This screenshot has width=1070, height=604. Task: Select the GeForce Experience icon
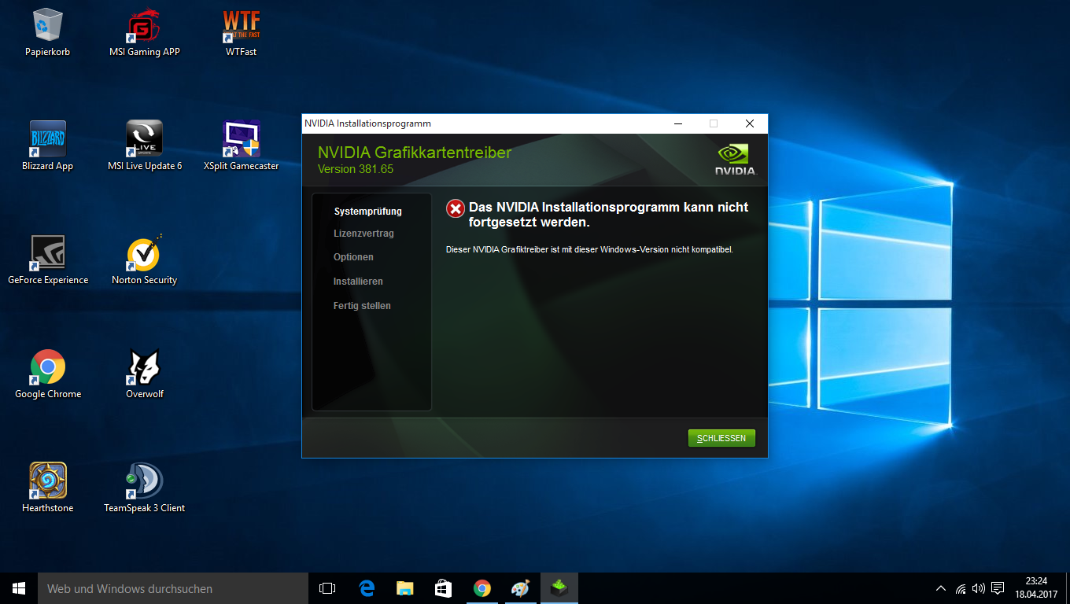(x=48, y=261)
